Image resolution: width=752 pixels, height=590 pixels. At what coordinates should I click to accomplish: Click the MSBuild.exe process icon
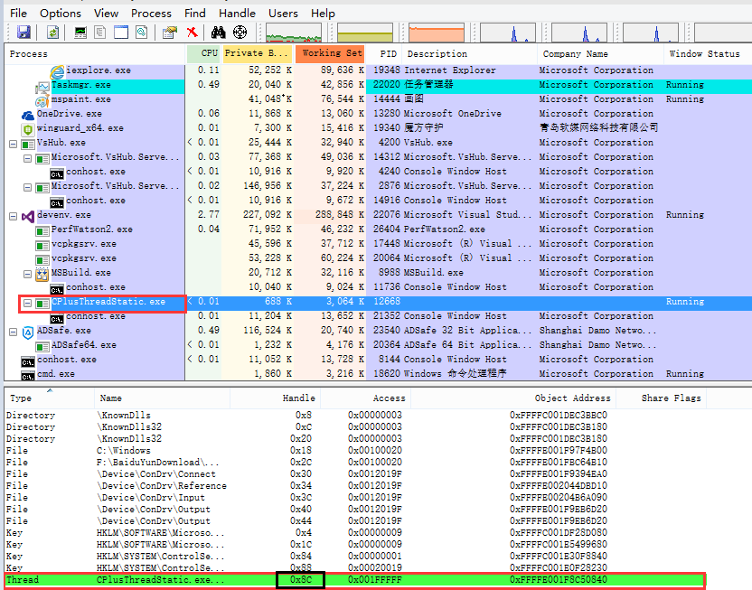[x=42, y=274]
